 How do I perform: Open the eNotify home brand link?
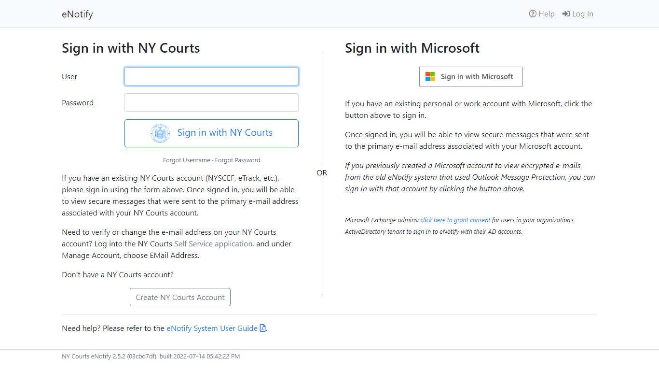coord(77,14)
